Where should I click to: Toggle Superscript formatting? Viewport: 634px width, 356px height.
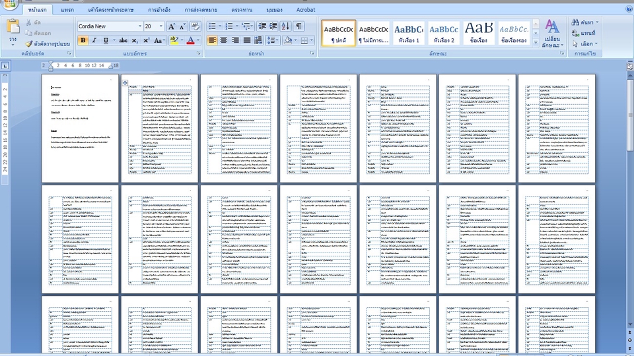[146, 40]
